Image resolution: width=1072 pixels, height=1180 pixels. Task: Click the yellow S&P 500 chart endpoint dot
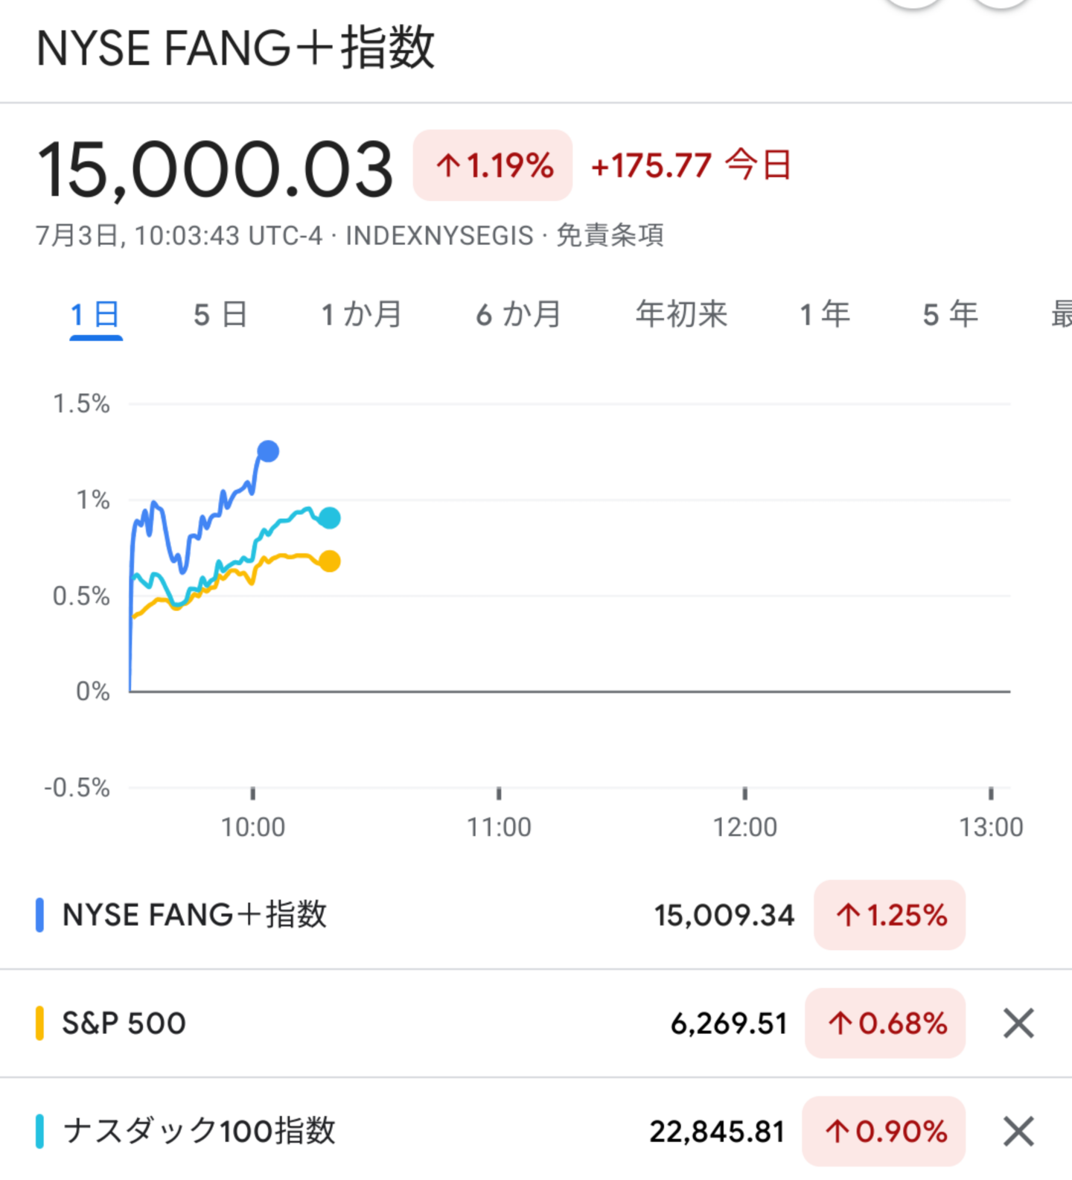click(x=330, y=561)
